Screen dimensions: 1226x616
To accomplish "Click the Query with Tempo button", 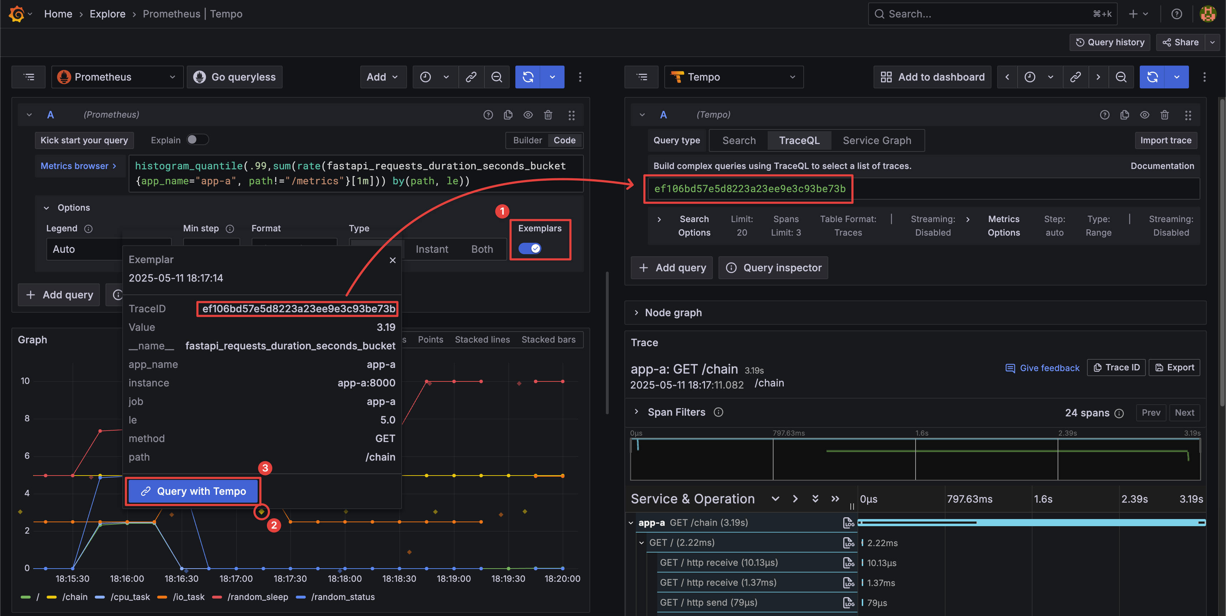I will (193, 491).
